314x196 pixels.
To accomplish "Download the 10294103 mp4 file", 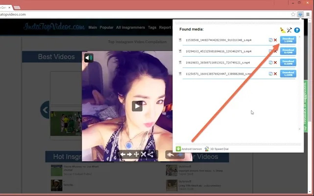I will (x=288, y=51).
